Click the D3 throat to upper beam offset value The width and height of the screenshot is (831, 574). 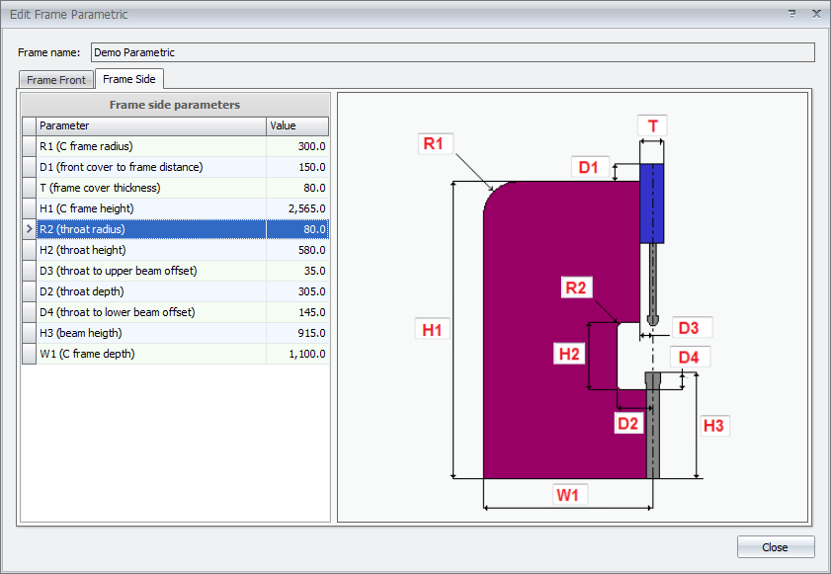point(297,271)
